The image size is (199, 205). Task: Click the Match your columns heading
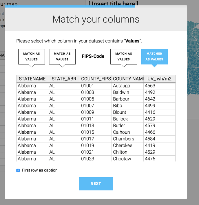(96, 19)
